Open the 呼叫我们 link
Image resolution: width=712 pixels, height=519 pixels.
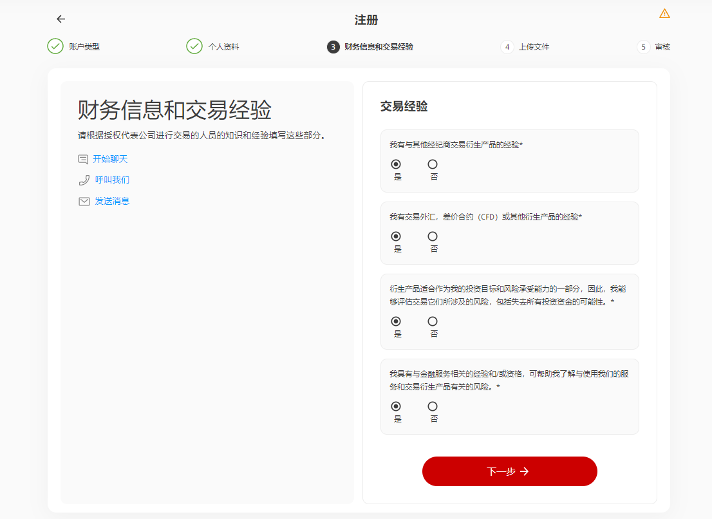(112, 180)
